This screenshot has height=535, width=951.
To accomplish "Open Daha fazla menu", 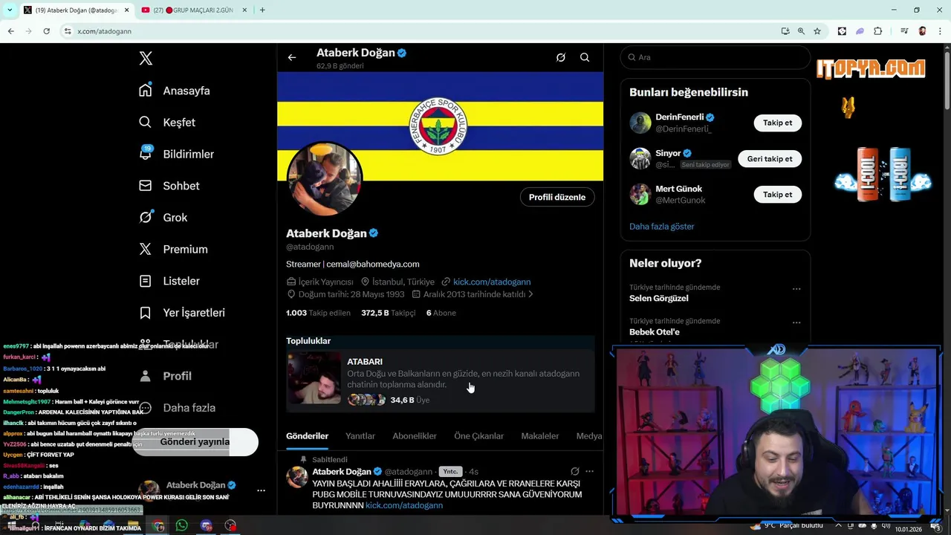I will pos(177,408).
